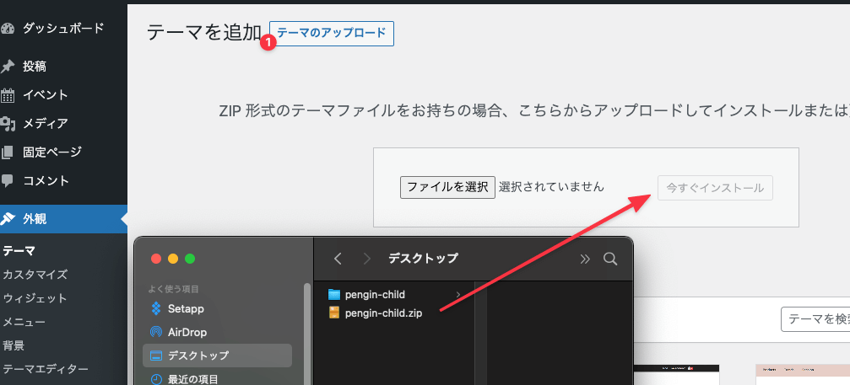Open the テーマ submenu item
850x385 pixels.
(x=19, y=251)
